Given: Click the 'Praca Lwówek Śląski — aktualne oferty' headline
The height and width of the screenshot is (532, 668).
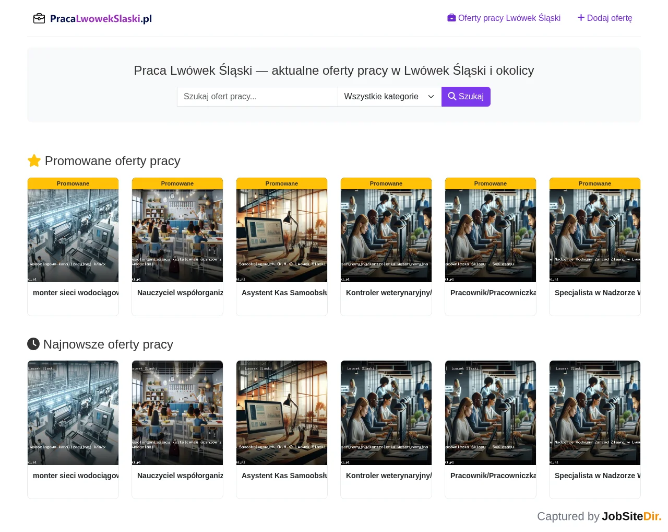Looking at the screenshot, I should click(334, 71).
